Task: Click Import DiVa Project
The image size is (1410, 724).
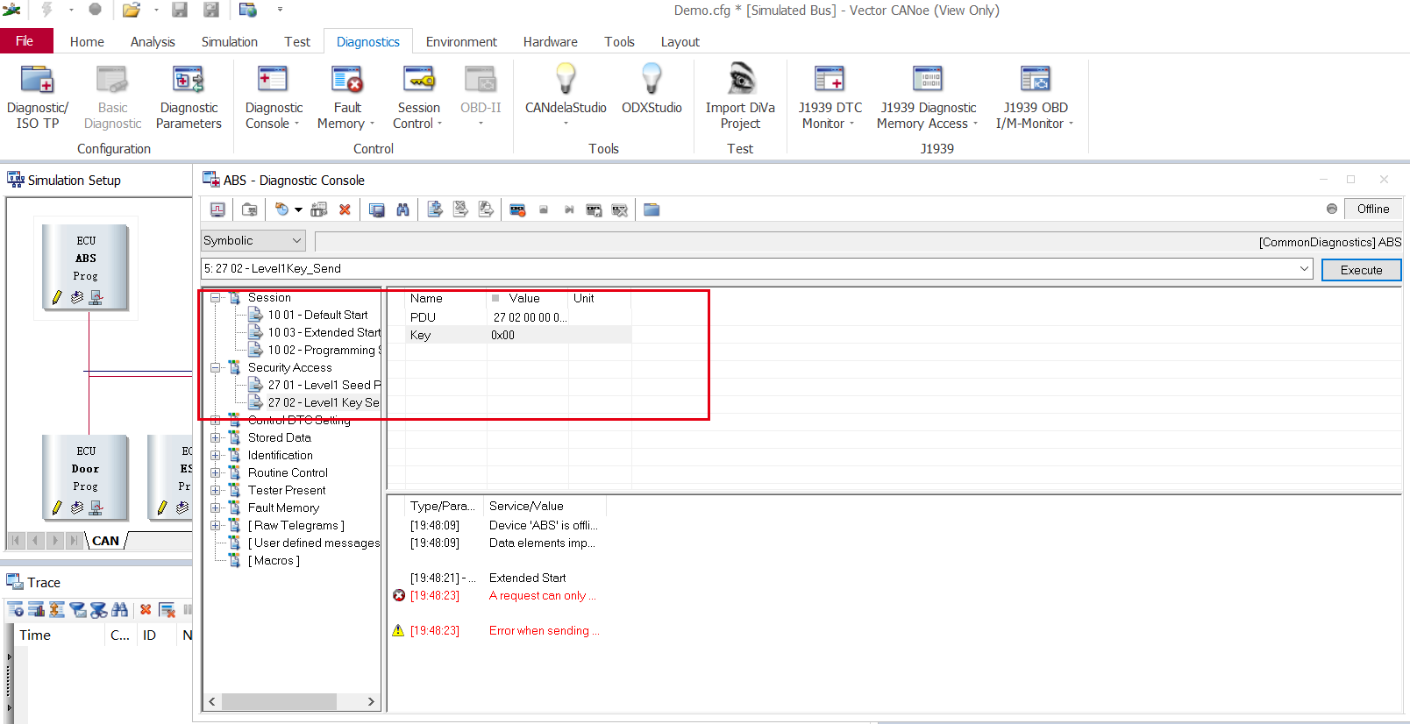Action: [x=740, y=97]
